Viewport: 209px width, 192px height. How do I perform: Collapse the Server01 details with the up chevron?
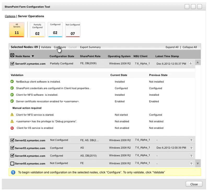191,63
